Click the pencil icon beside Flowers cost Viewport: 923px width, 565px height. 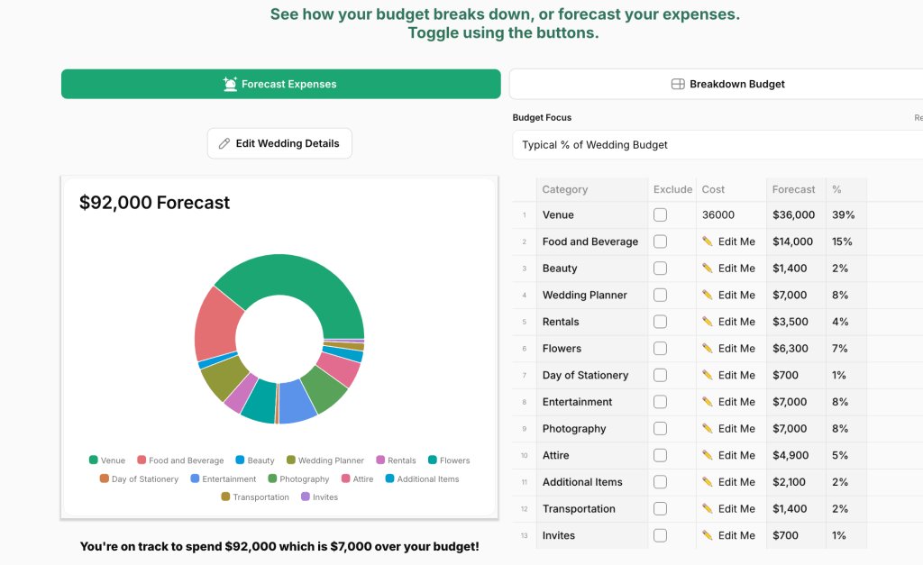tap(708, 349)
